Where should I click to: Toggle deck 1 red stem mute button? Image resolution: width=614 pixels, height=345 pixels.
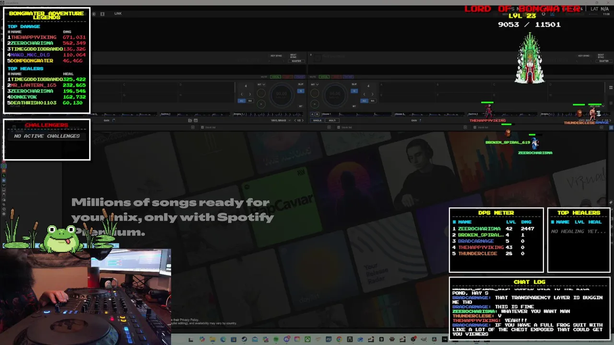tap(287, 77)
